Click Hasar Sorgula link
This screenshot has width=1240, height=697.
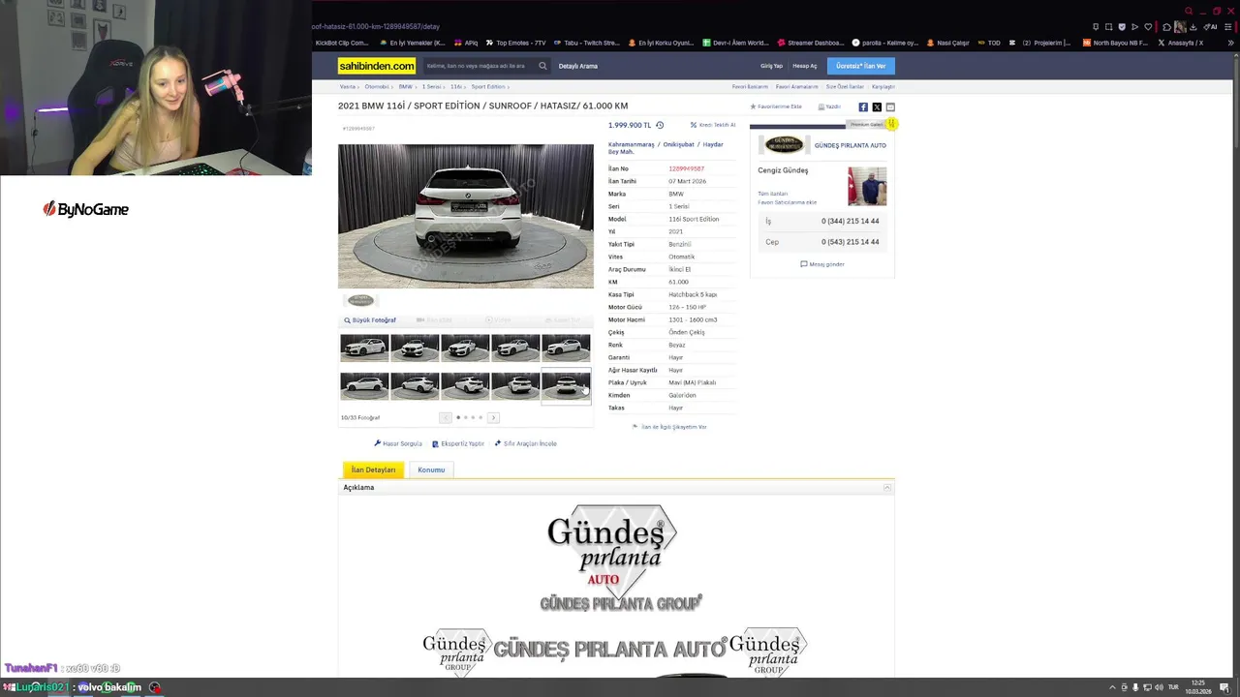(x=398, y=443)
